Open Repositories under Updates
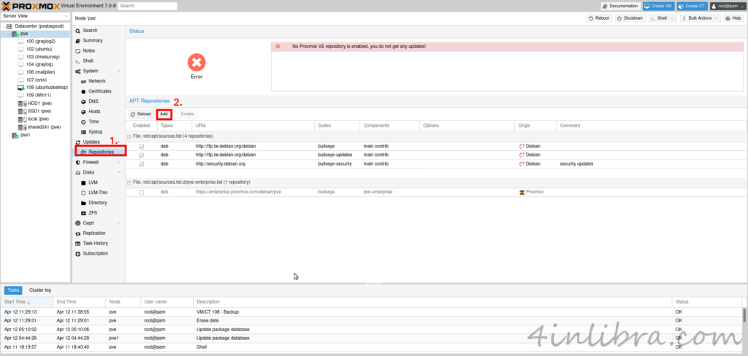Image resolution: width=748 pixels, height=356 pixels. point(101,152)
